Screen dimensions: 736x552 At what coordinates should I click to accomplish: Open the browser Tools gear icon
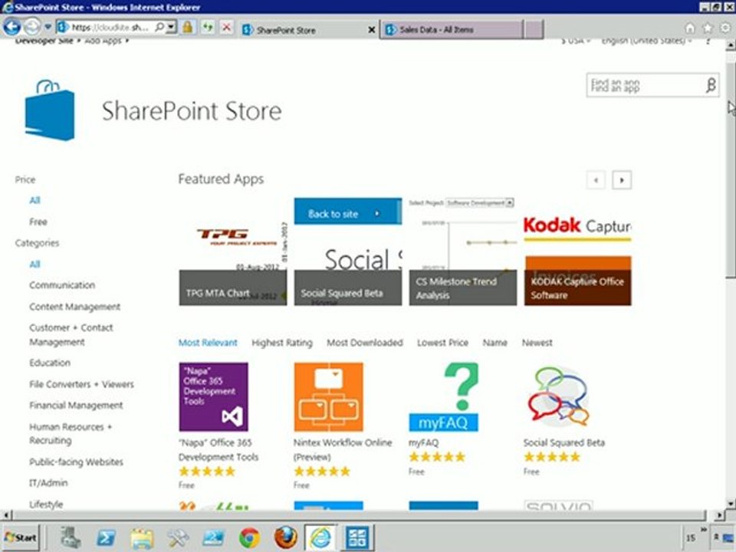[x=725, y=28]
